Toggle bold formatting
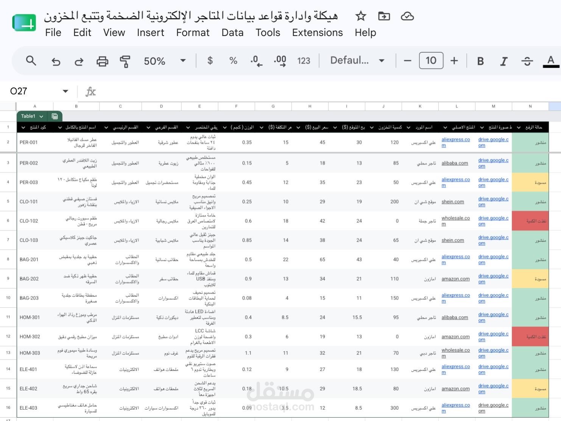This screenshot has height=421, width=561. pos(480,61)
